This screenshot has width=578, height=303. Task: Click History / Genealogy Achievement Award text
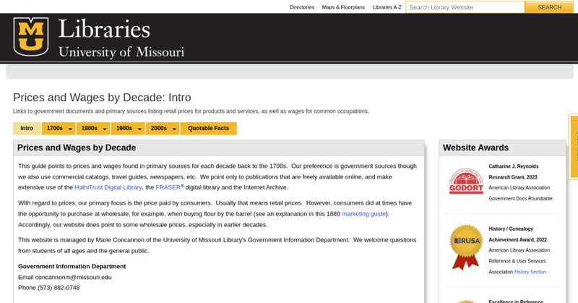pyautogui.click(x=517, y=234)
